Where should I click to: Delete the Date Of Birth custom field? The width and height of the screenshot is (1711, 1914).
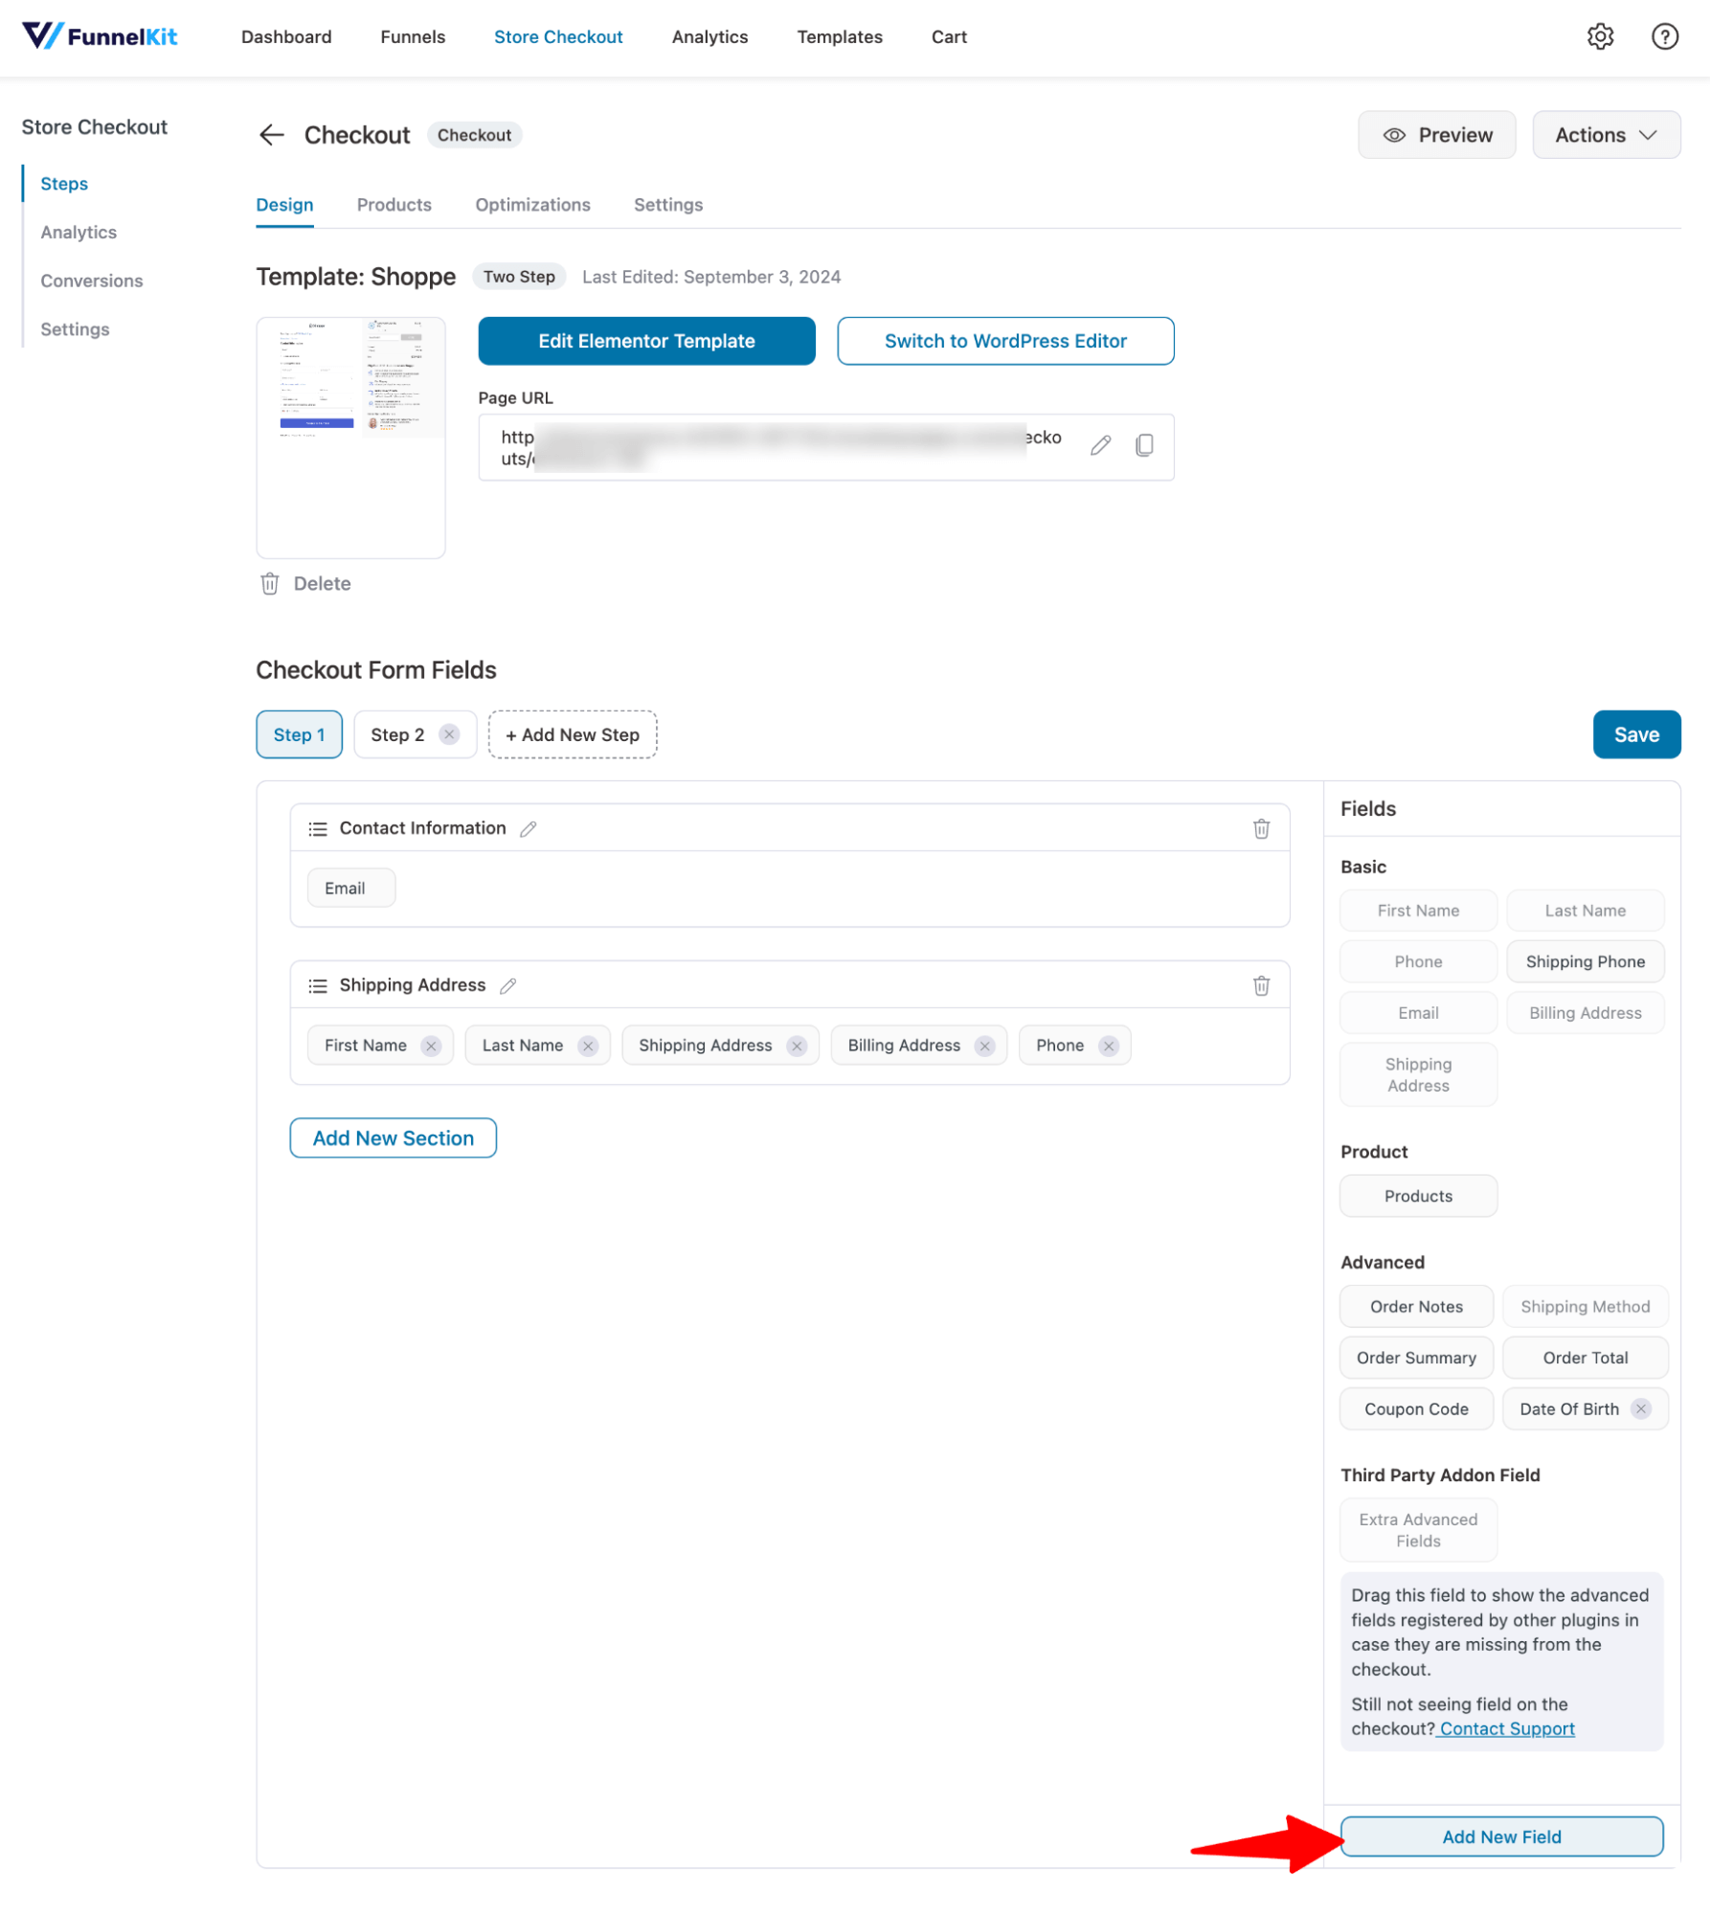[x=1640, y=1408]
